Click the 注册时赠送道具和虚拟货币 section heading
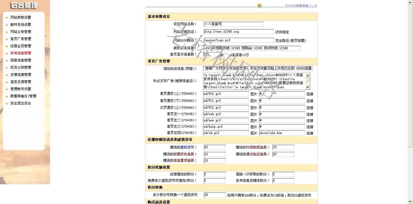413x204 pixels. point(170,140)
